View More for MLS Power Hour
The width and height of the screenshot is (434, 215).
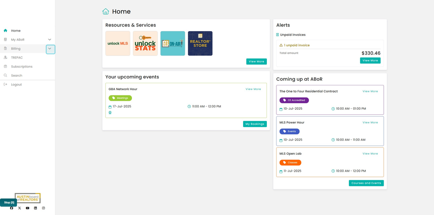pos(370,122)
